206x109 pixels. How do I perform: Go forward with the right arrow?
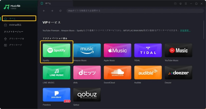pyautogui.click(x=52, y=11)
